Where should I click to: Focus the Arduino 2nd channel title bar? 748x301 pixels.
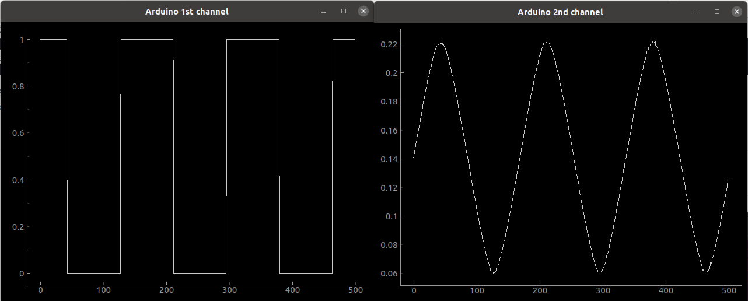[560, 12]
